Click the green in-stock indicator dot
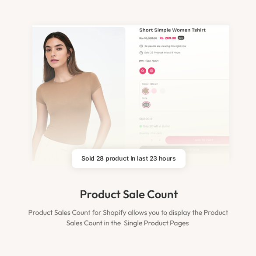The image size is (256, 256). (140, 126)
